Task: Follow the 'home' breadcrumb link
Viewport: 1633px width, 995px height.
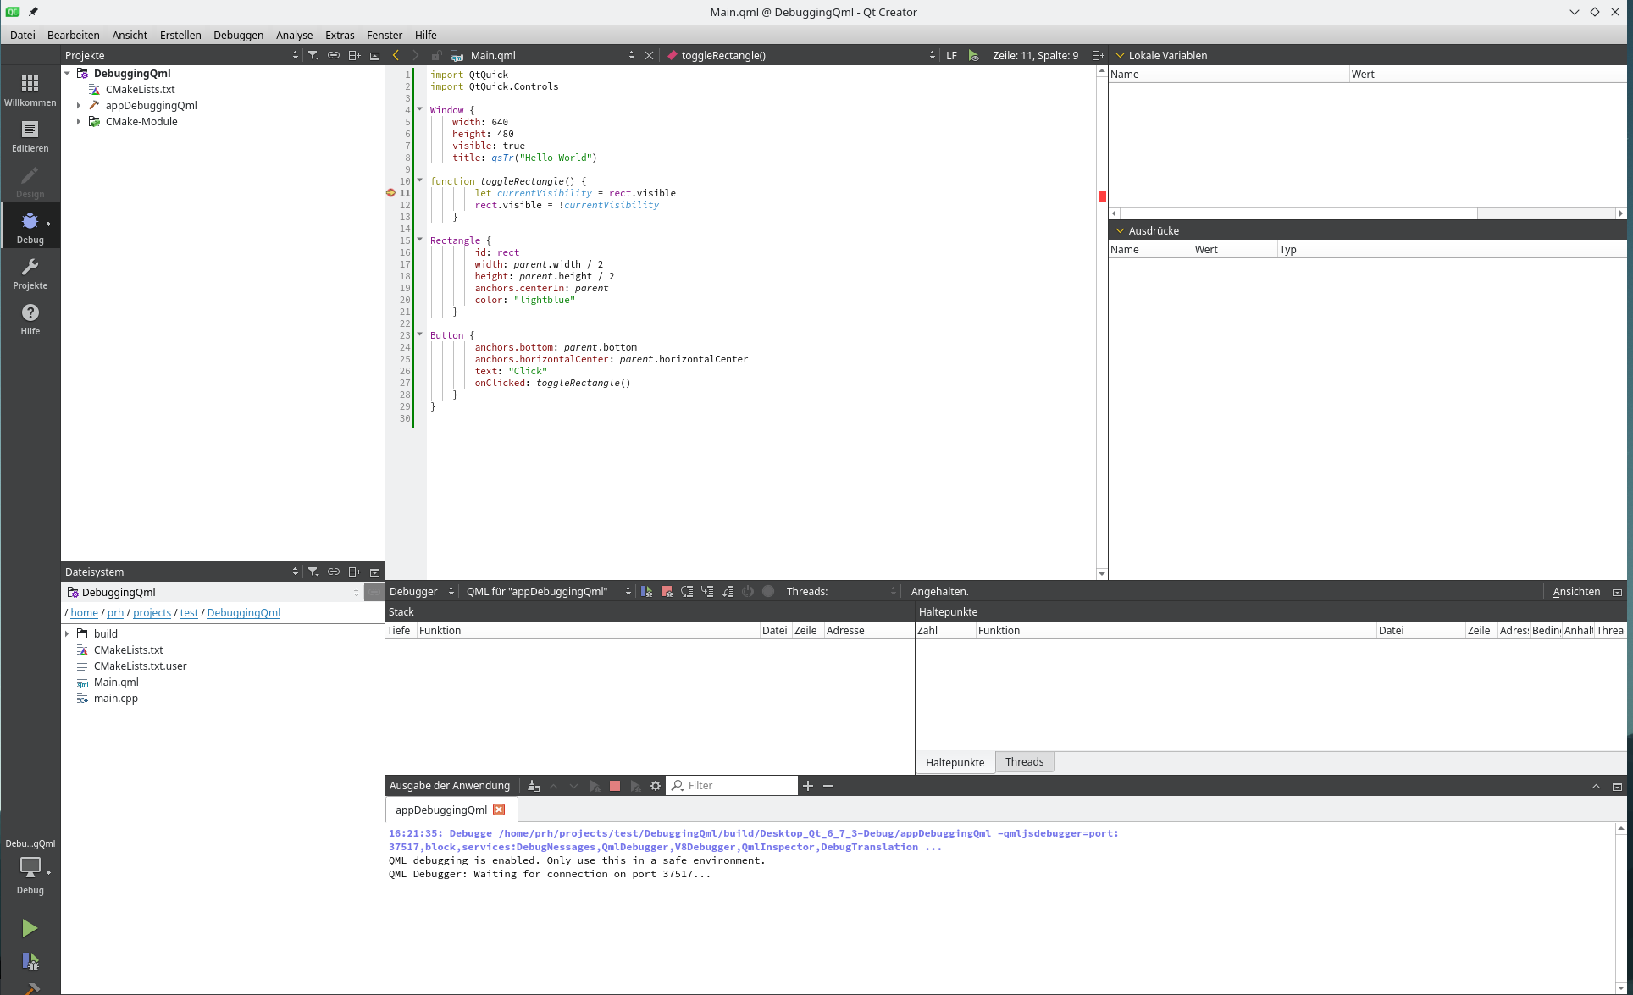Action: coord(84,612)
